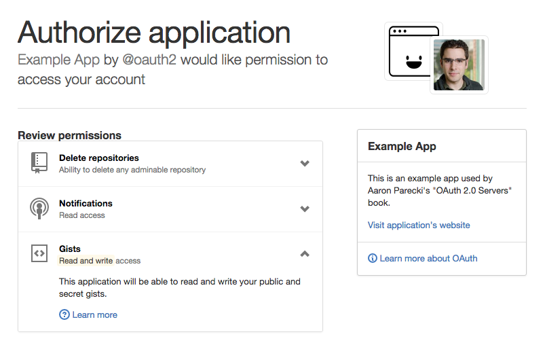The image size is (545, 345).
Task: Collapse the Gists permission details
Action: click(305, 254)
